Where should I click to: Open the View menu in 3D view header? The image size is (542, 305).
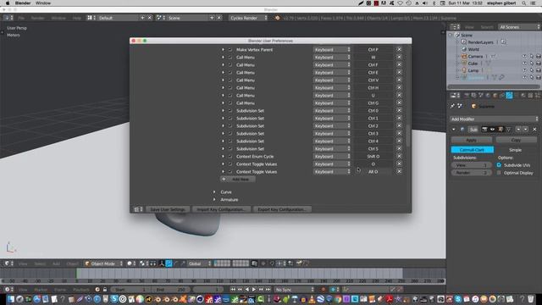[23, 263]
